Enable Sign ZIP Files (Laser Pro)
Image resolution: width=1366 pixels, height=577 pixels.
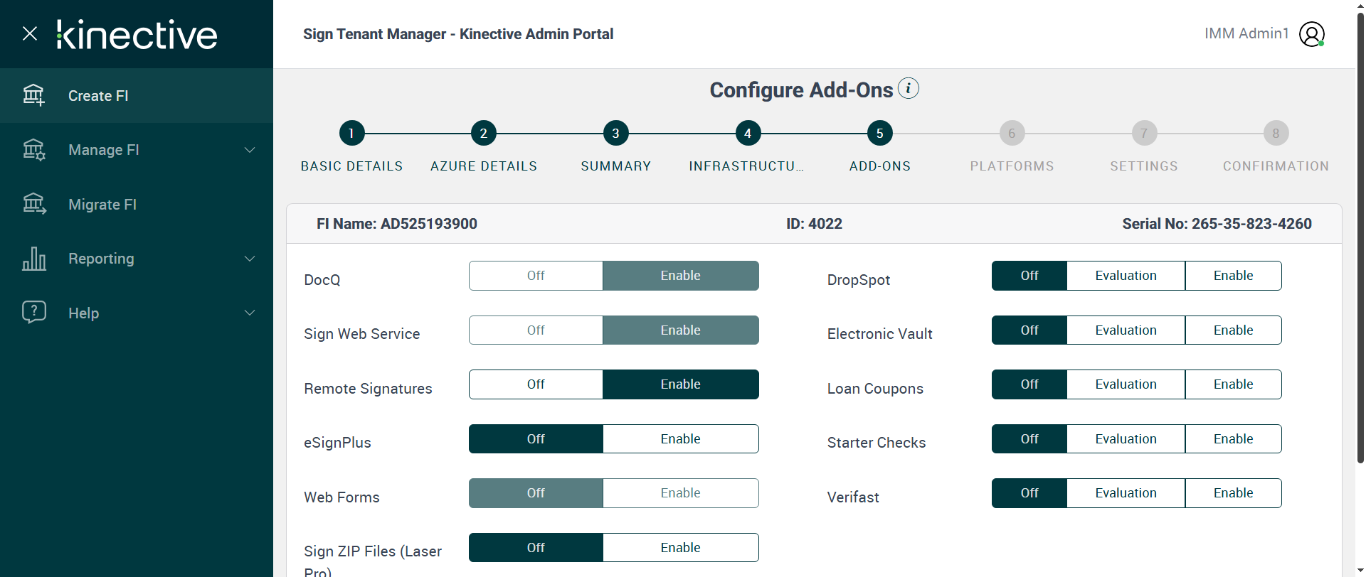pyautogui.click(x=680, y=548)
